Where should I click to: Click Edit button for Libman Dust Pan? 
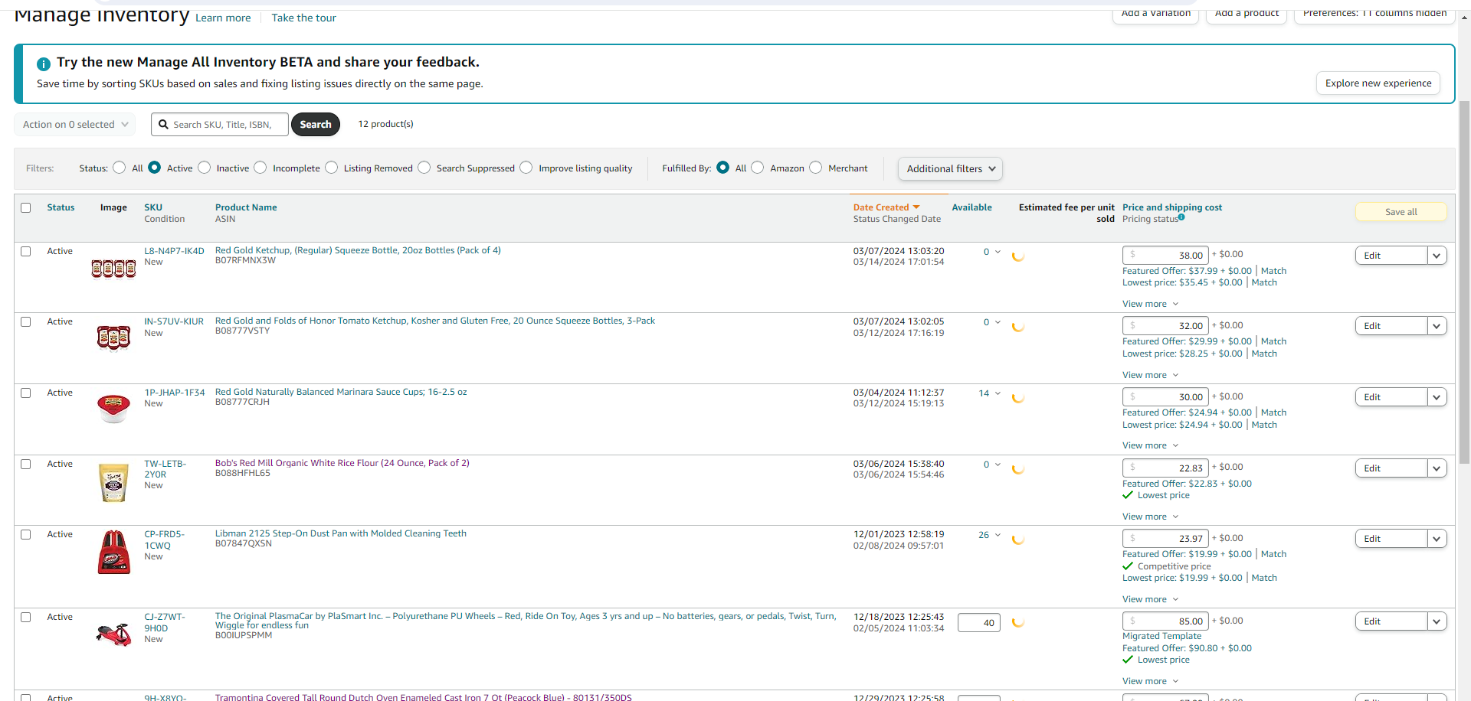click(x=1391, y=539)
